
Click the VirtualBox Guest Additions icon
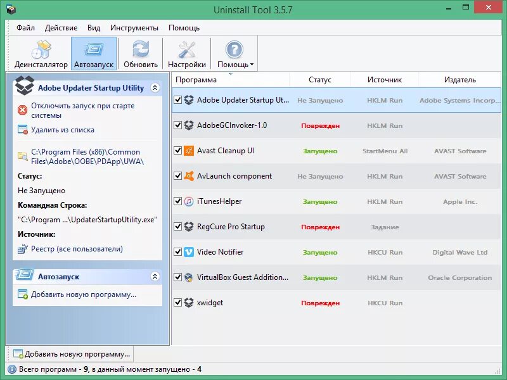[x=189, y=277]
